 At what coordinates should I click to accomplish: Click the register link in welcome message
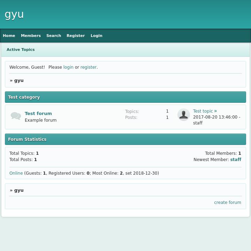[x=88, y=67]
